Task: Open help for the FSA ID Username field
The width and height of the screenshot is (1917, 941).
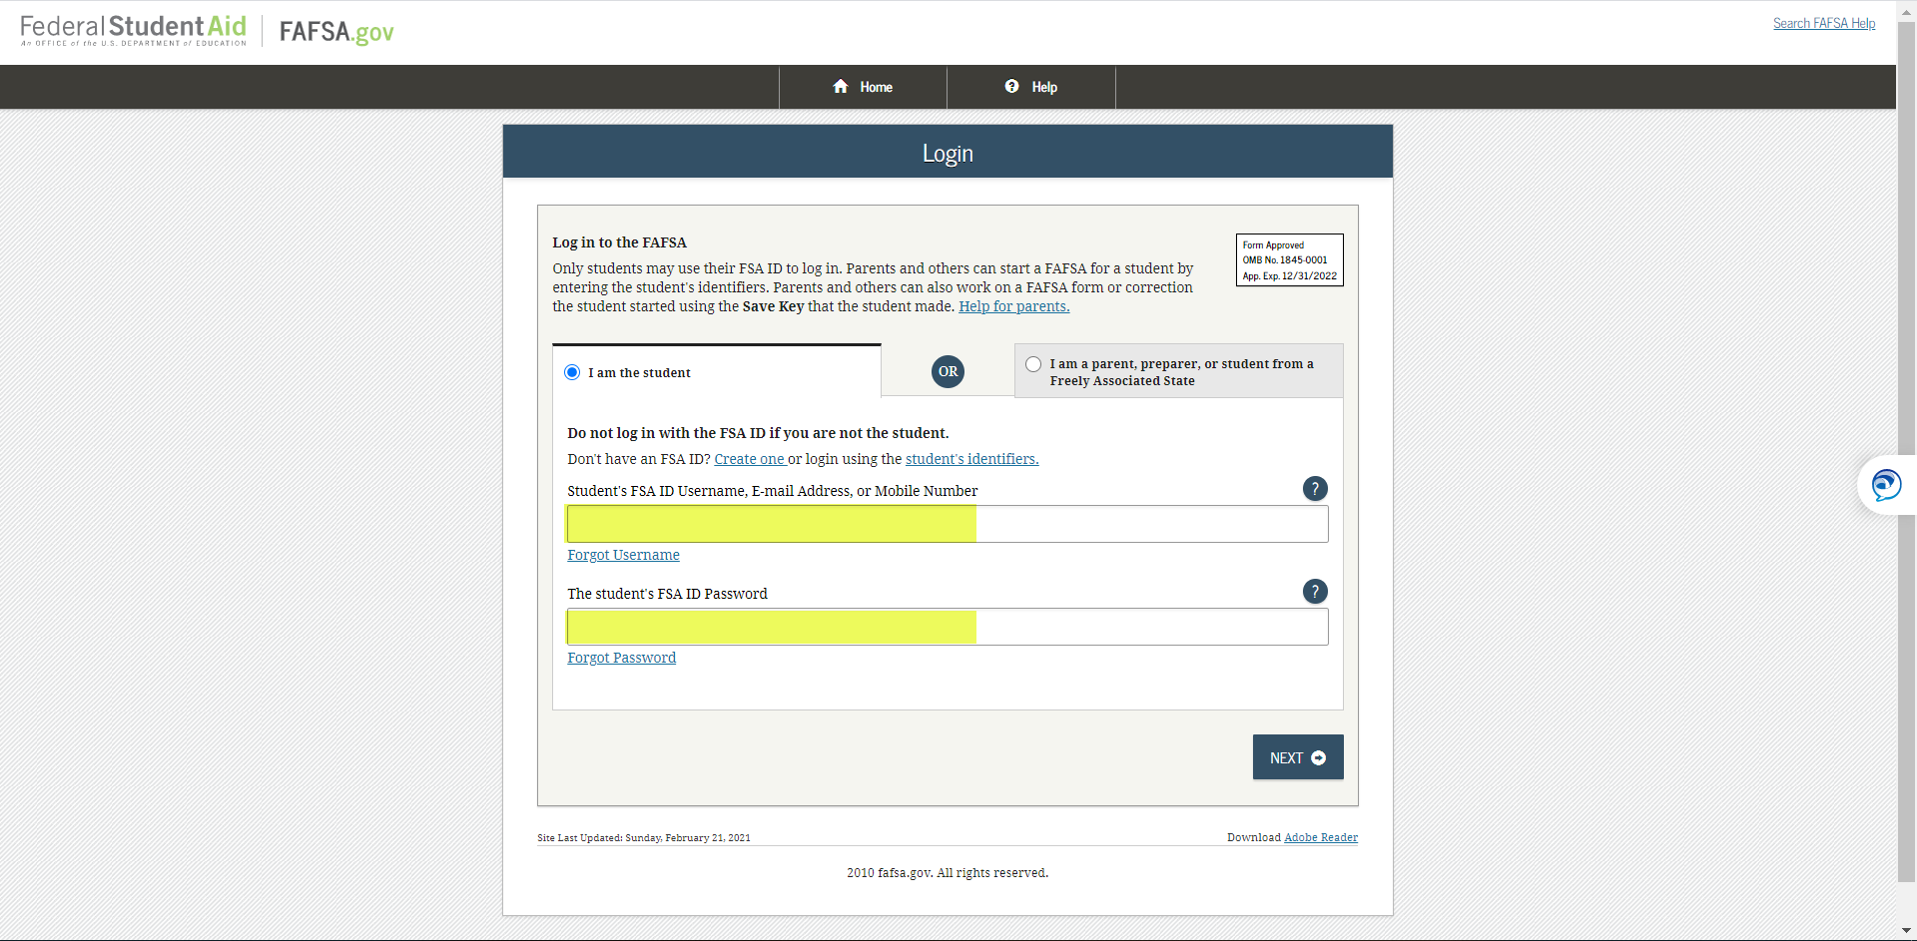Action: pyautogui.click(x=1315, y=488)
